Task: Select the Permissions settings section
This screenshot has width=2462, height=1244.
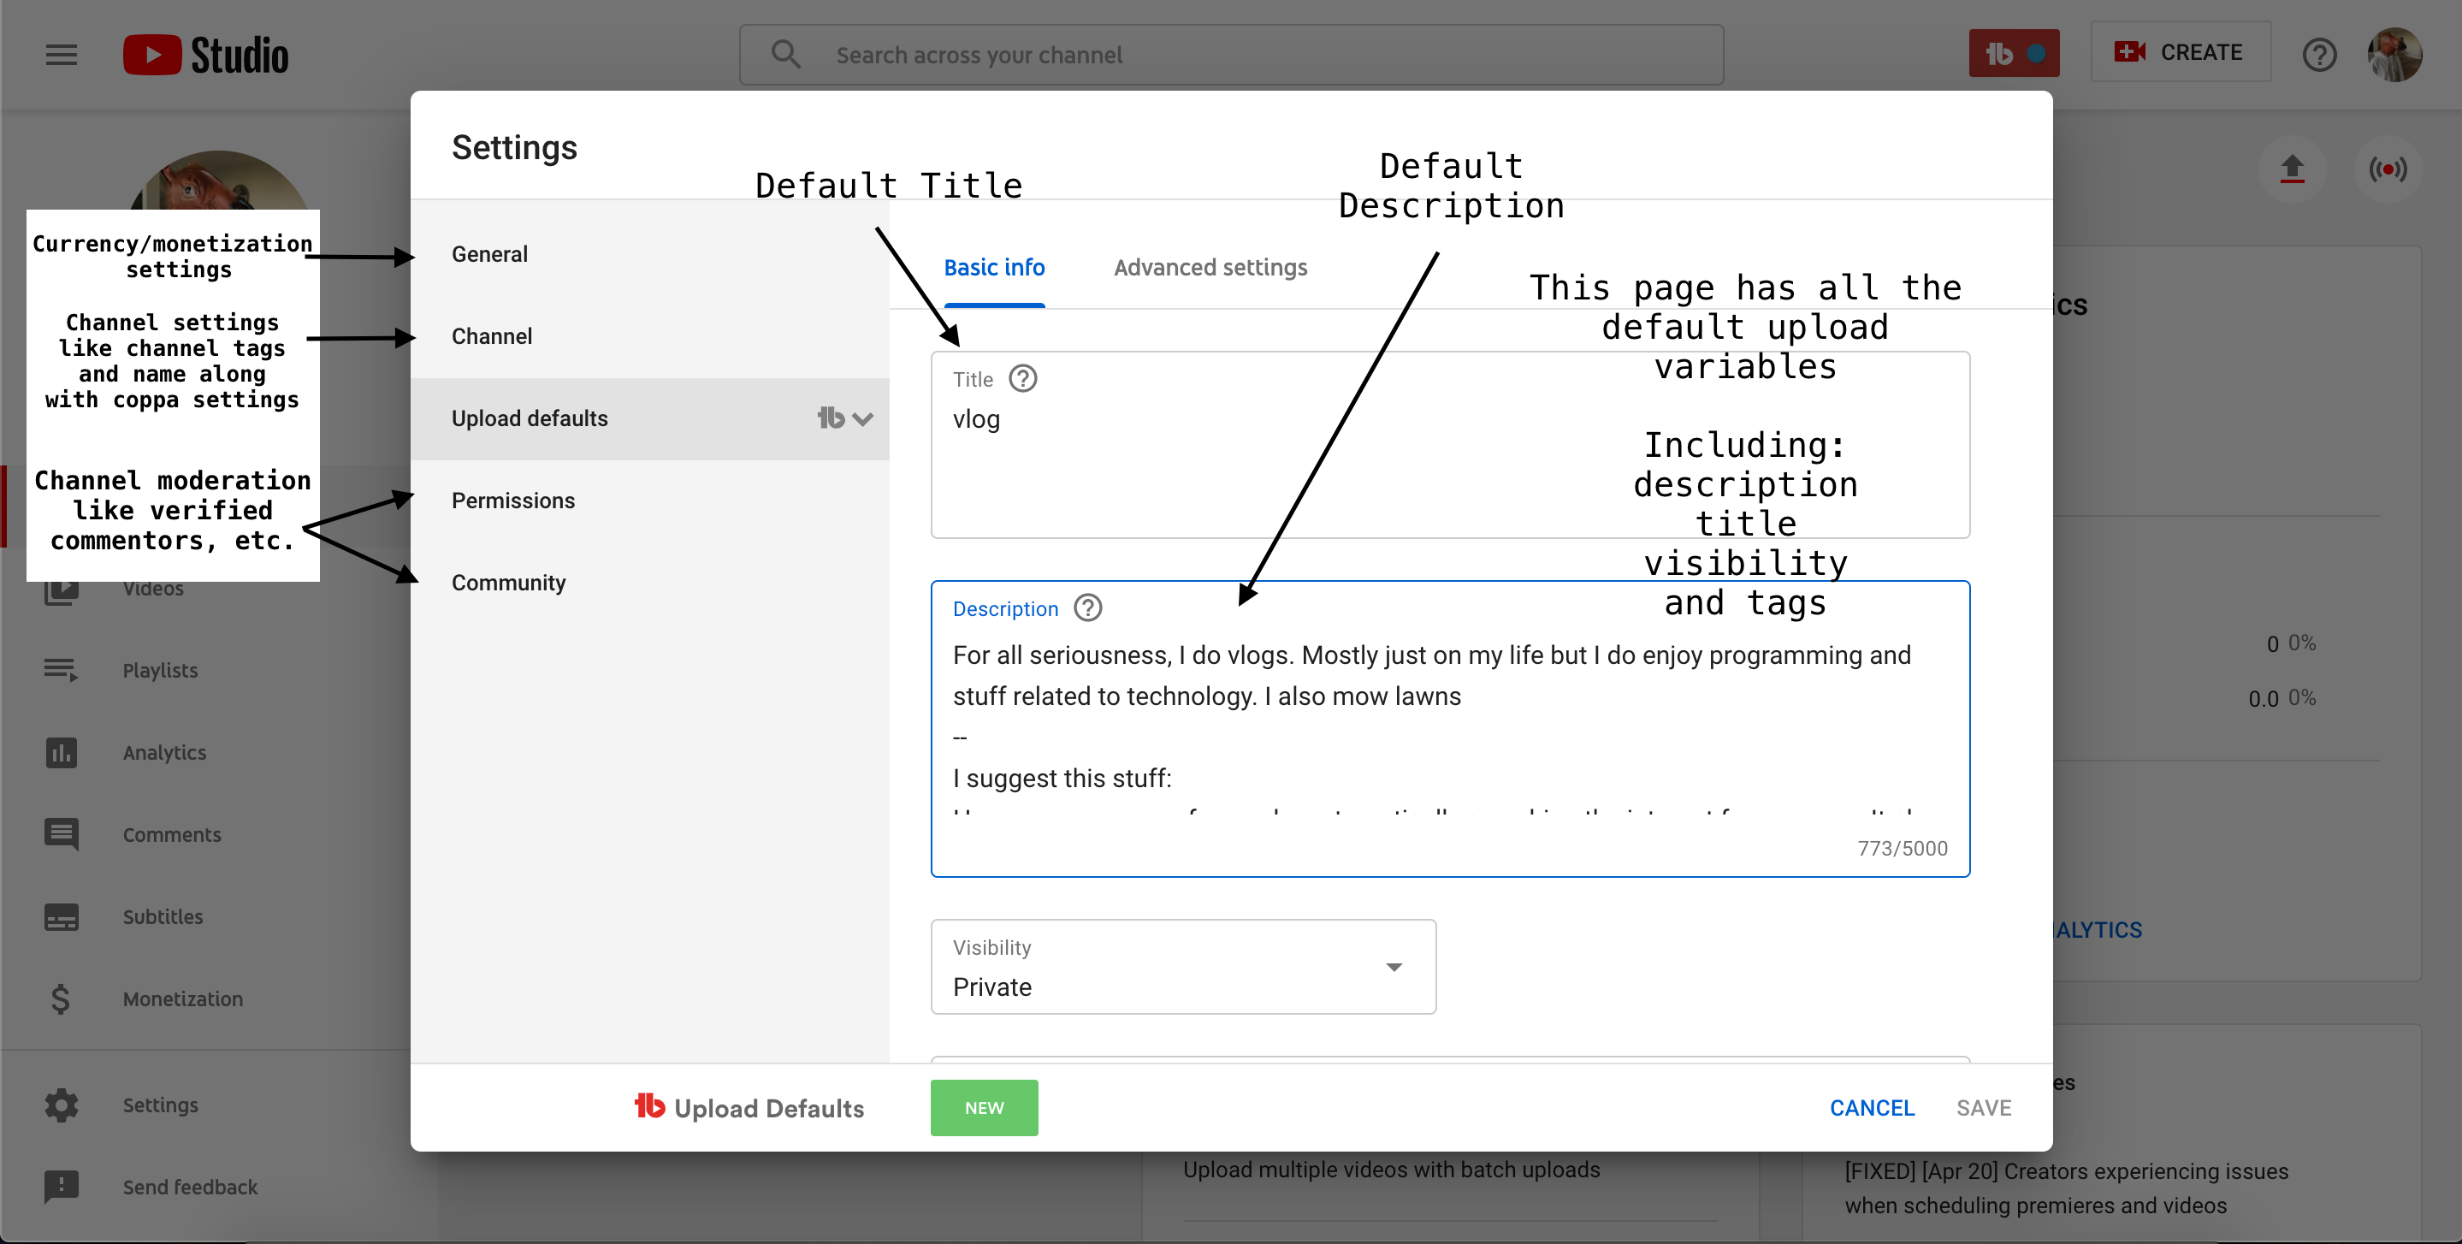Action: click(x=513, y=501)
